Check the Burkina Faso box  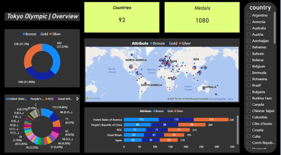pyautogui.click(x=249, y=98)
